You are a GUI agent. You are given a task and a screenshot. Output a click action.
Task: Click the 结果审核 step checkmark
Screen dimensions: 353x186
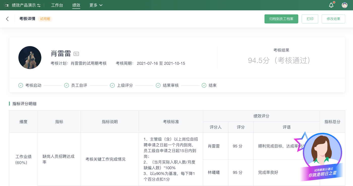pos(158,85)
